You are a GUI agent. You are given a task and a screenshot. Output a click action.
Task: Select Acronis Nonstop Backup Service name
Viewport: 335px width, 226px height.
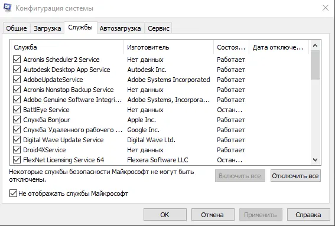(x=69, y=90)
